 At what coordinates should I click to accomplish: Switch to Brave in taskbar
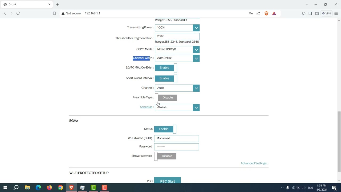coord(71,188)
